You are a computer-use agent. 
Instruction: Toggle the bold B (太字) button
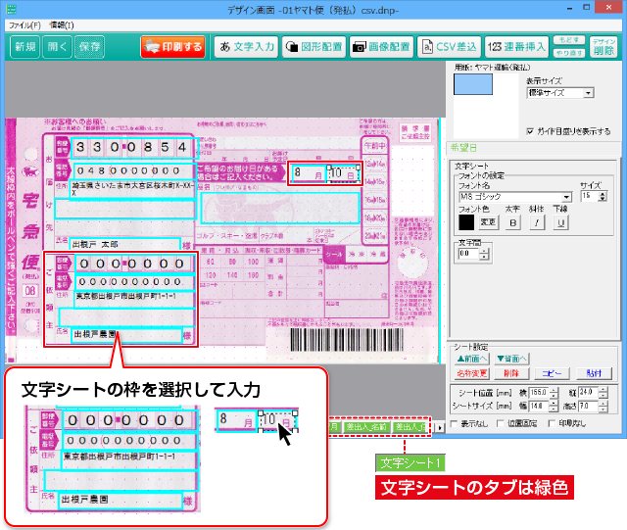pos(513,222)
